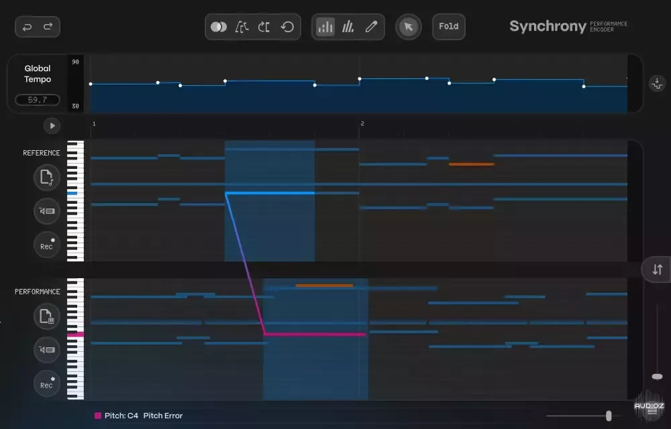Click the magenta pitch color indicator square

[x=97, y=416]
